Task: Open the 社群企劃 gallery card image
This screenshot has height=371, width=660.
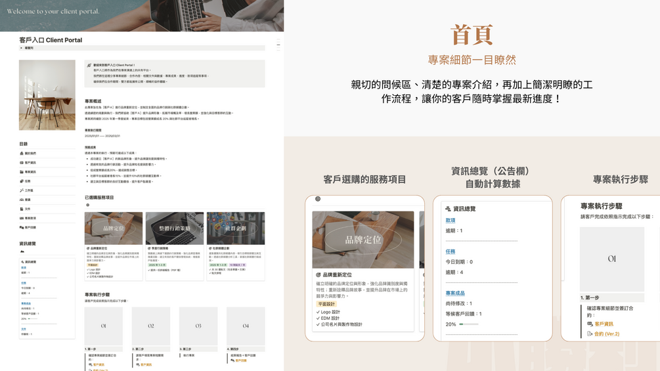Action: click(236, 228)
